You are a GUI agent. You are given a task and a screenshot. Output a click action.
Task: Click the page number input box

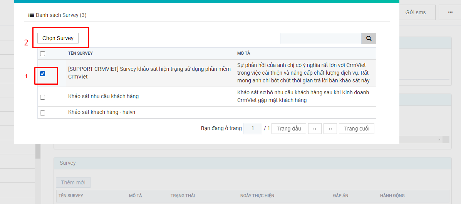coord(253,129)
